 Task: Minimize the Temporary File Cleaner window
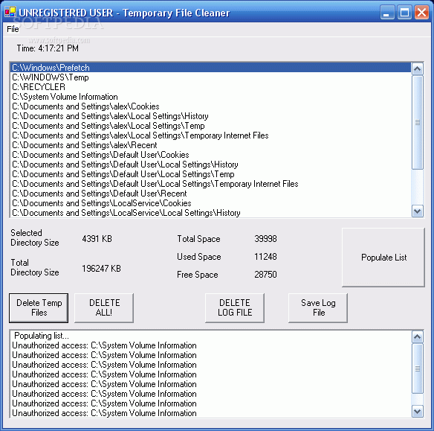click(x=387, y=13)
